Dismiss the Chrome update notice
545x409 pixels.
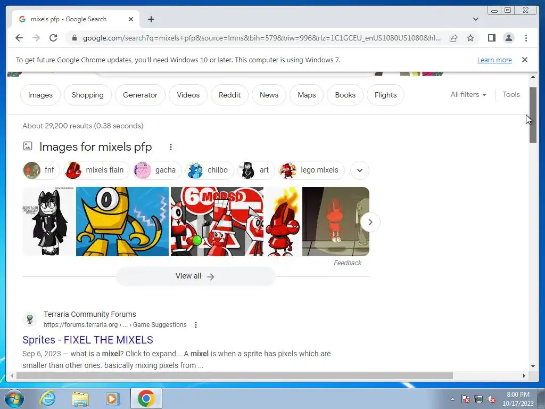[524, 60]
